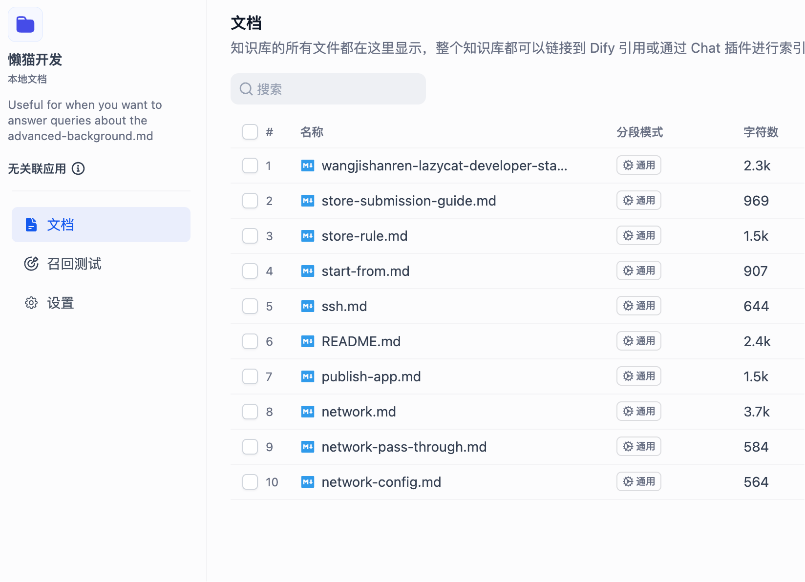Click the 通用 badge on network-pass-through.md row

click(x=639, y=446)
